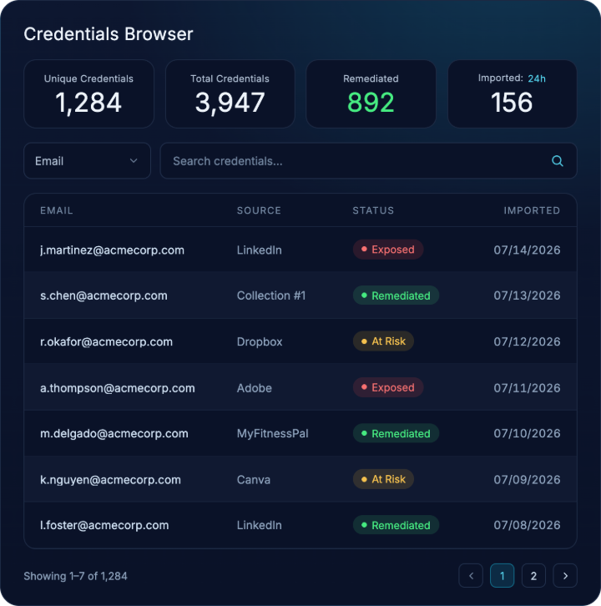Select k.nguyen@acmecorp.com email
The width and height of the screenshot is (601, 606).
[x=110, y=480]
